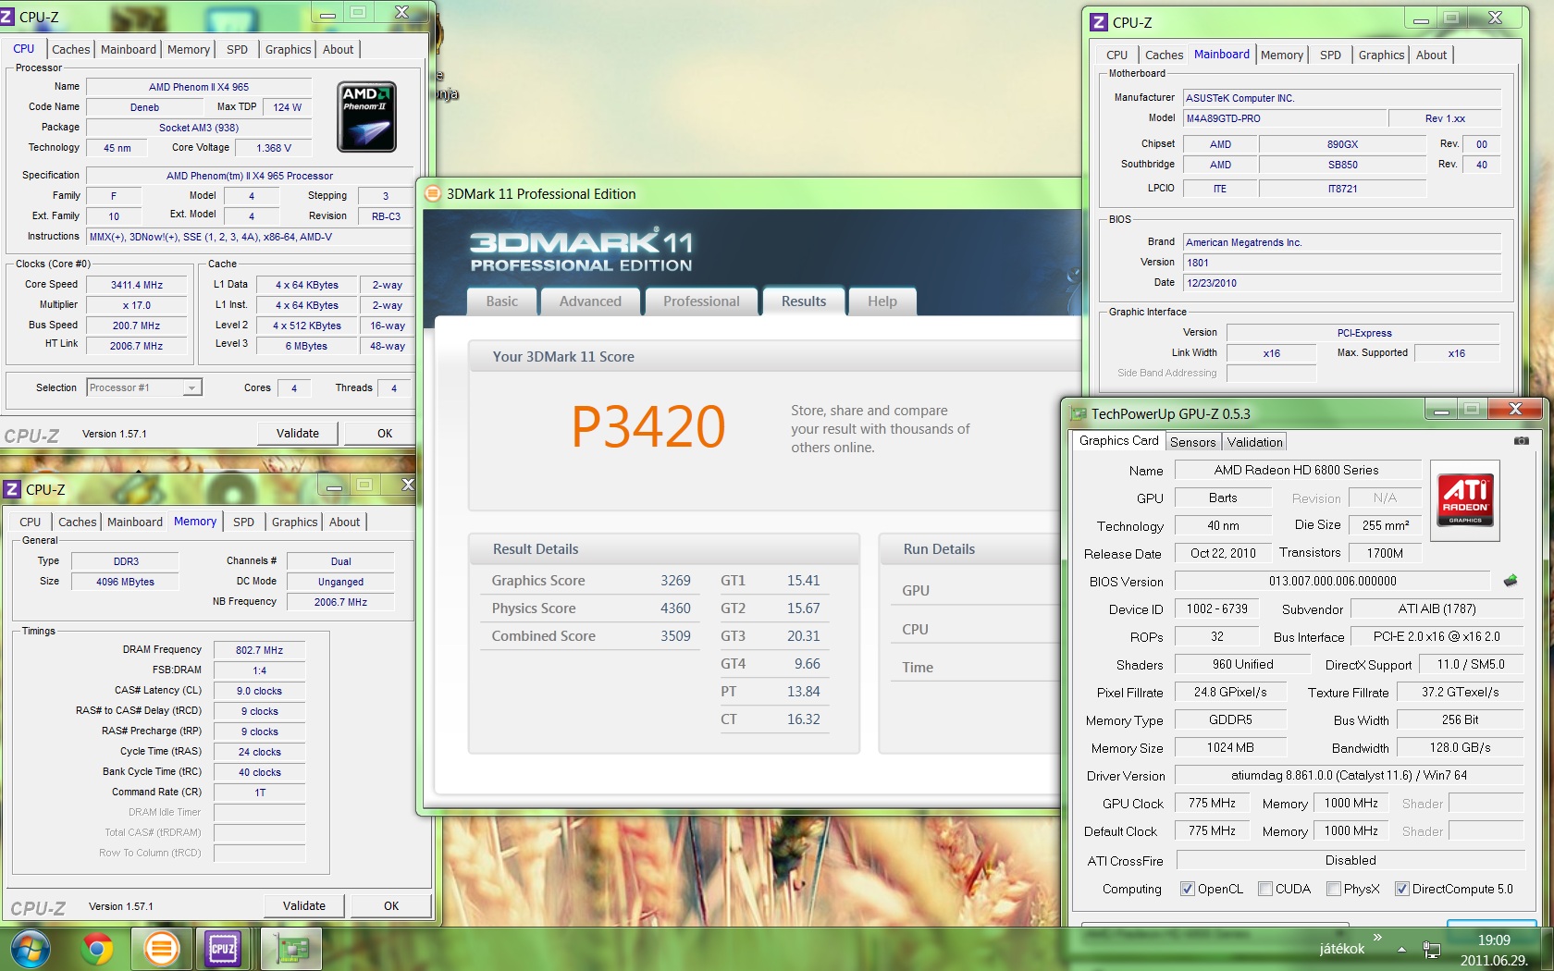Viewport: 1554px width, 971px height.
Task: Open the Processor #1 selection dropdown
Action: click(144, 387)
